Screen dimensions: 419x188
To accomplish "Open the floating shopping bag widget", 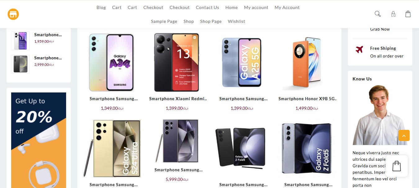I will (397, 166).
